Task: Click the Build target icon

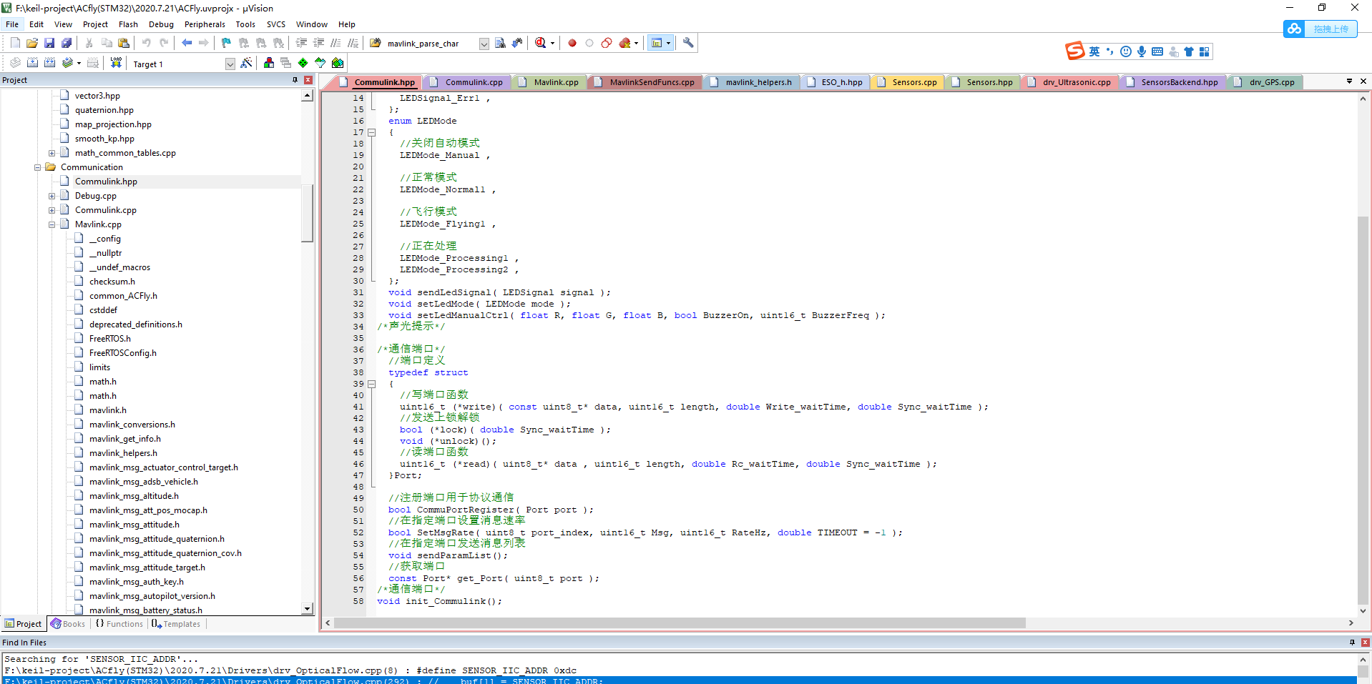Action: point(32,63)
